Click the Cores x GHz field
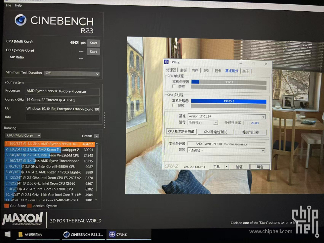Image resolution: width=324 pixels, height=243 pixels. pyautogui.click(x=62, y=100)
